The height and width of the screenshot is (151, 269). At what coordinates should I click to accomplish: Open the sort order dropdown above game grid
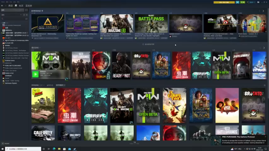click(61, 85)
